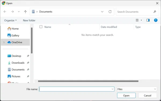Viewport: 161px width, 101px height.
Task: Click the Documents folder icon in address bar
Action: coord(33,12)
